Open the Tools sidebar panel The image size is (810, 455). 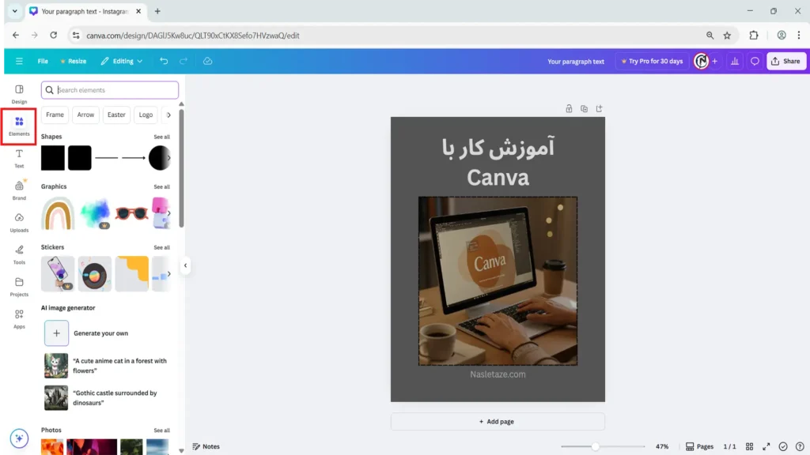point(19,254)
